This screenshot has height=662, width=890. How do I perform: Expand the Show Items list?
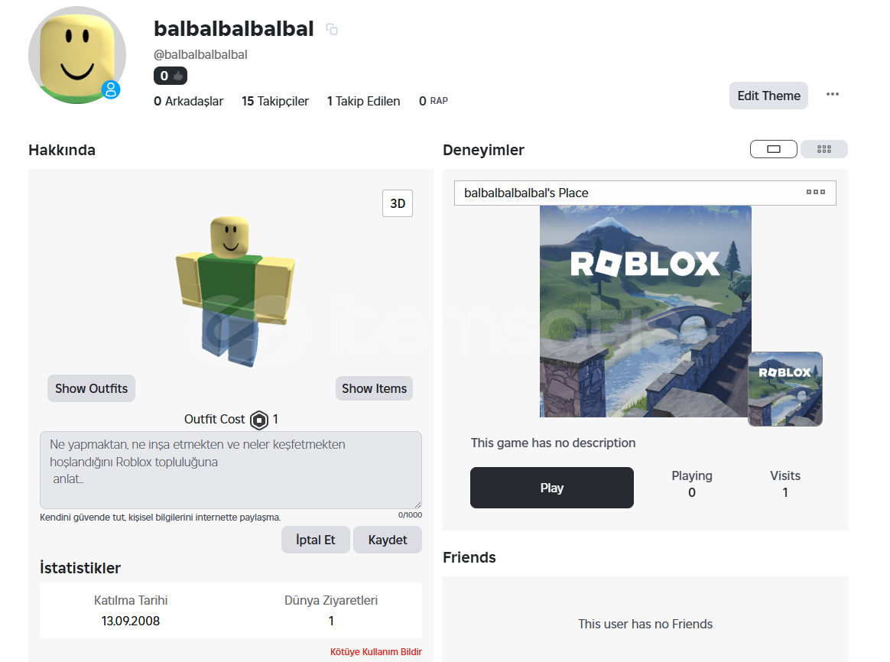click(374, 388)
